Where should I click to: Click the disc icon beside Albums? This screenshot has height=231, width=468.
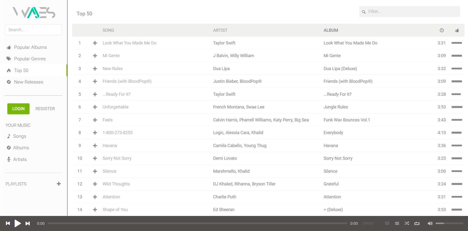tap(9, 148)
